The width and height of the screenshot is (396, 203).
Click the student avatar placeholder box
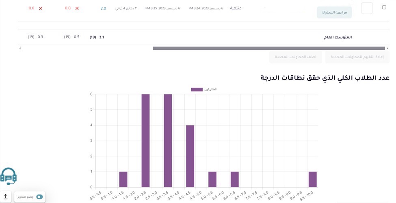(x=367, y=8)
